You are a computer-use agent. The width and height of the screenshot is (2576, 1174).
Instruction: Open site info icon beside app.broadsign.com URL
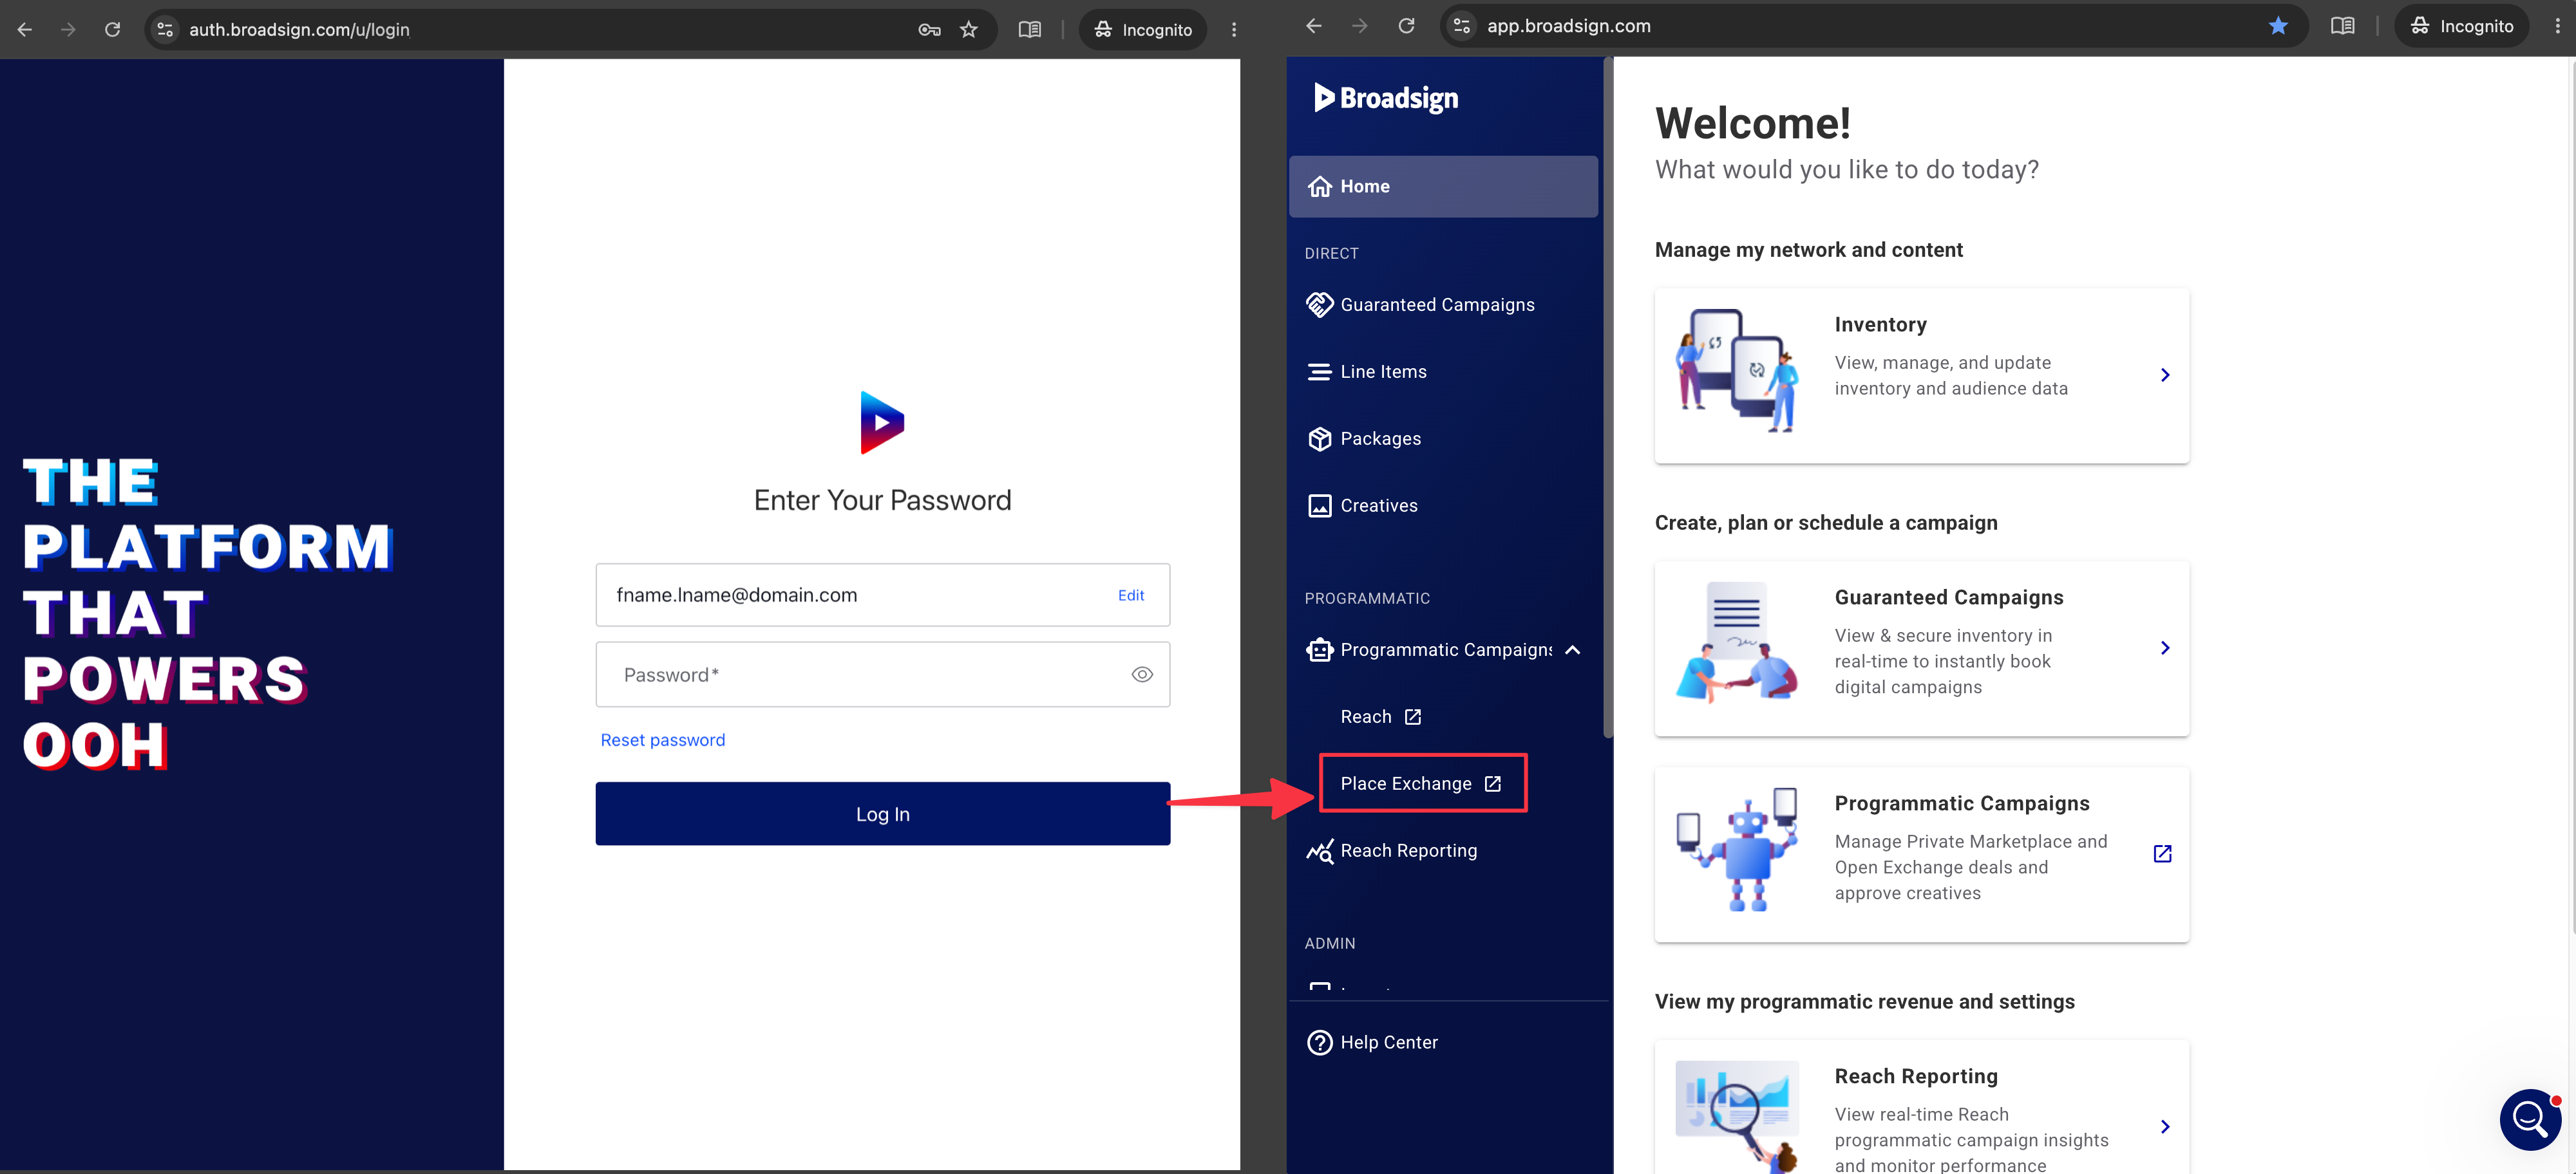coord(1462,26)
